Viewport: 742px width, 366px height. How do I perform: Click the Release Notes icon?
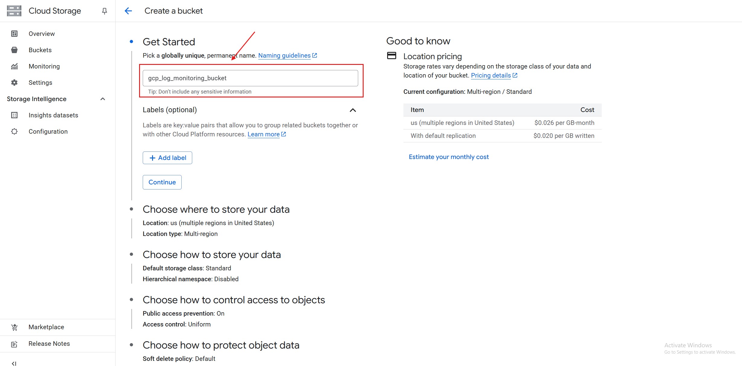pos(14,344)
